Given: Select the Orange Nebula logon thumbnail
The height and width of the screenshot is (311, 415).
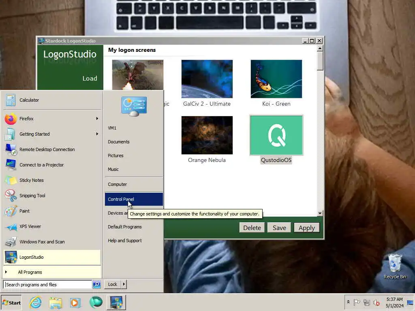Looking at the screenshot, I should tap(207, 135).
